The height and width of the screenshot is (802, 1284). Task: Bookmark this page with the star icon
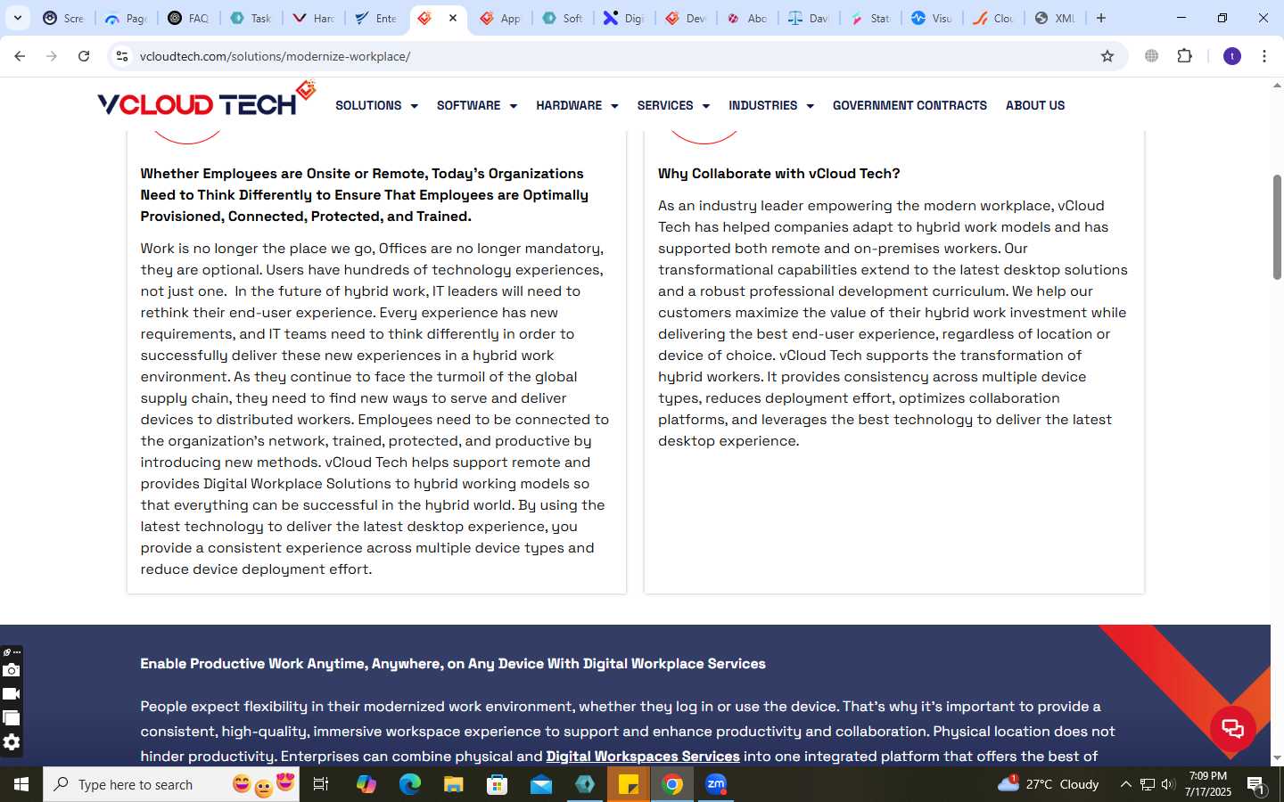tap(1107, 56)
